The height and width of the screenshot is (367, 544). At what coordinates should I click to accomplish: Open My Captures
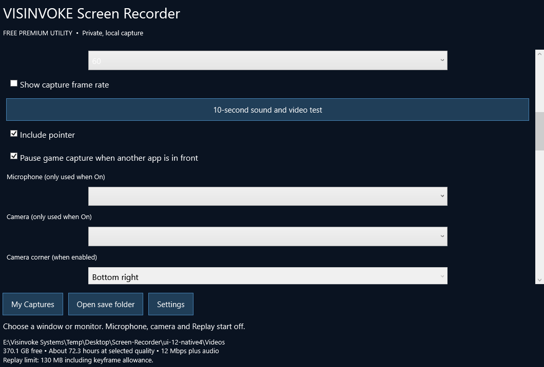point(33,304)
